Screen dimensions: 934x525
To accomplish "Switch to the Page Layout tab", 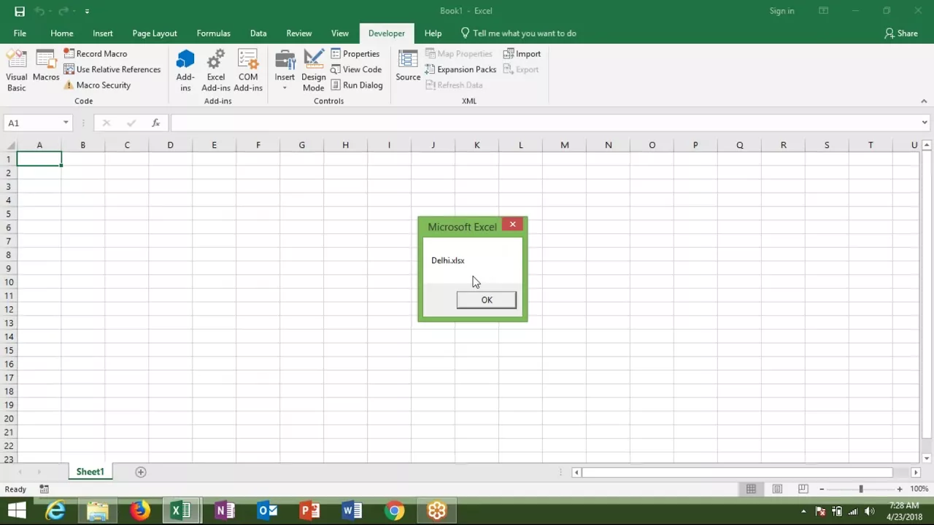I will click(x=155, y=34).
